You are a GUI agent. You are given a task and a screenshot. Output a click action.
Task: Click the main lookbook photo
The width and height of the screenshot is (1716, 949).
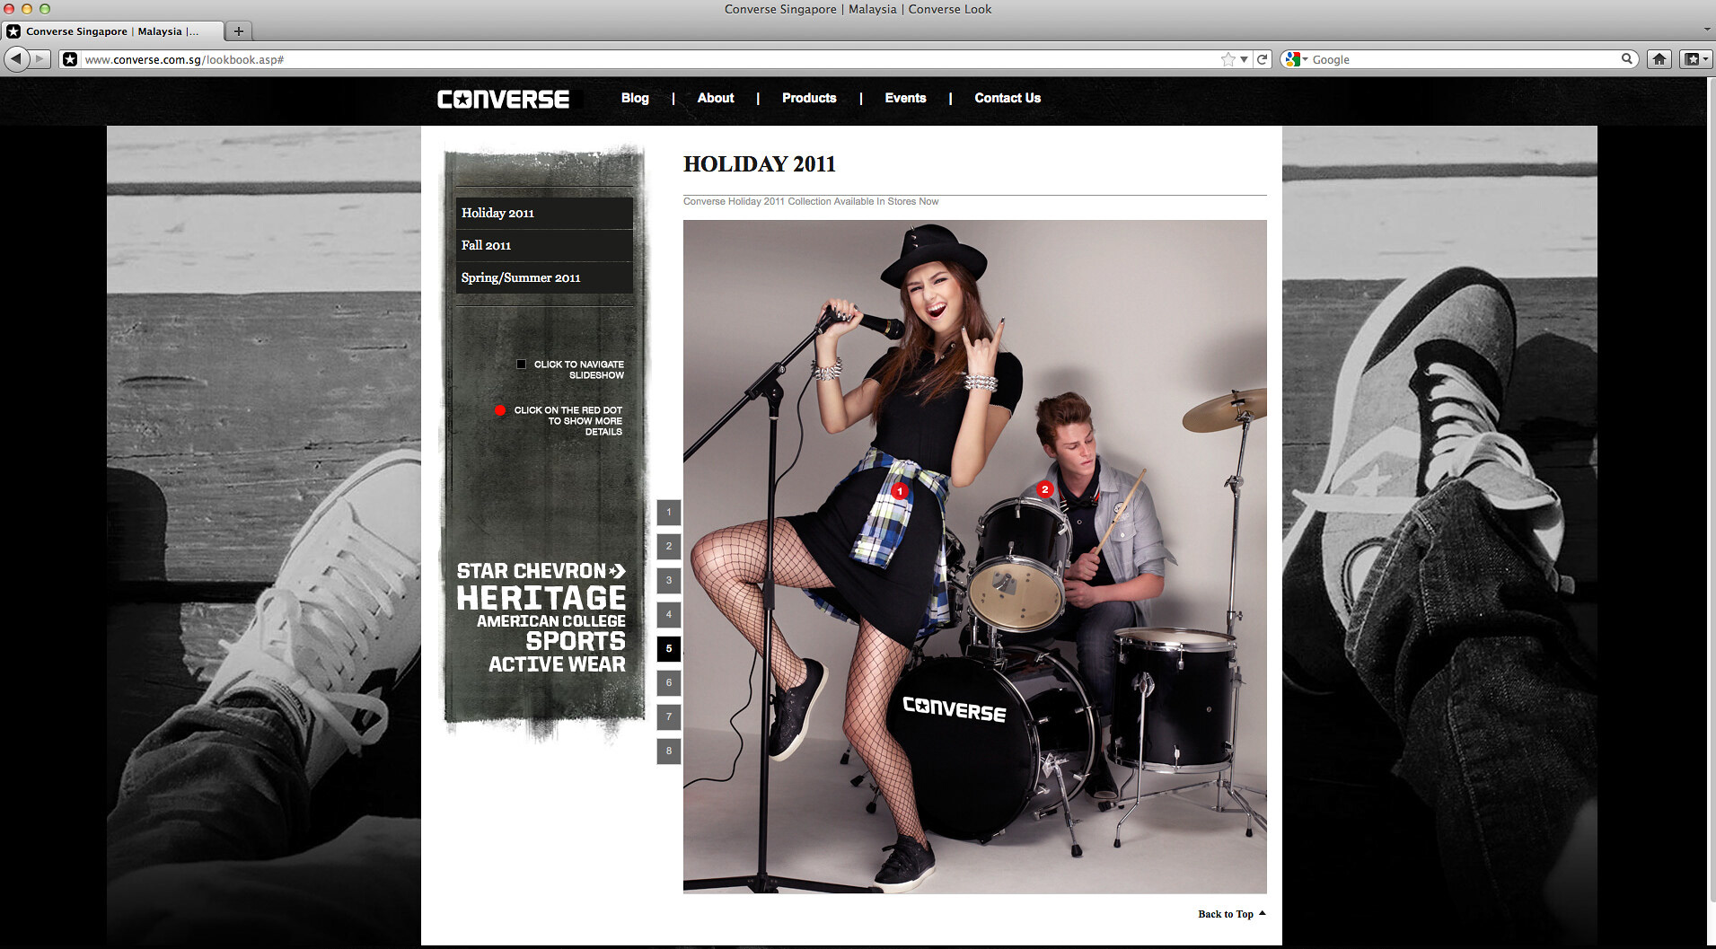coord(974,557)
